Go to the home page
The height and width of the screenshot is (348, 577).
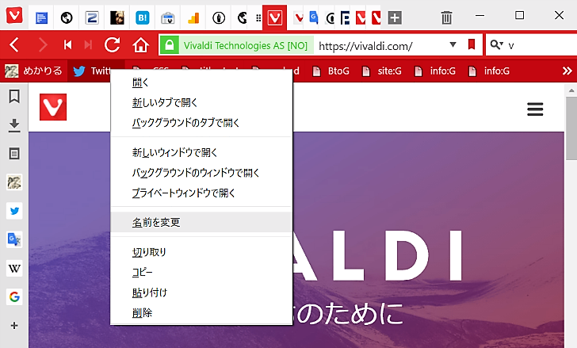[140, 45]
